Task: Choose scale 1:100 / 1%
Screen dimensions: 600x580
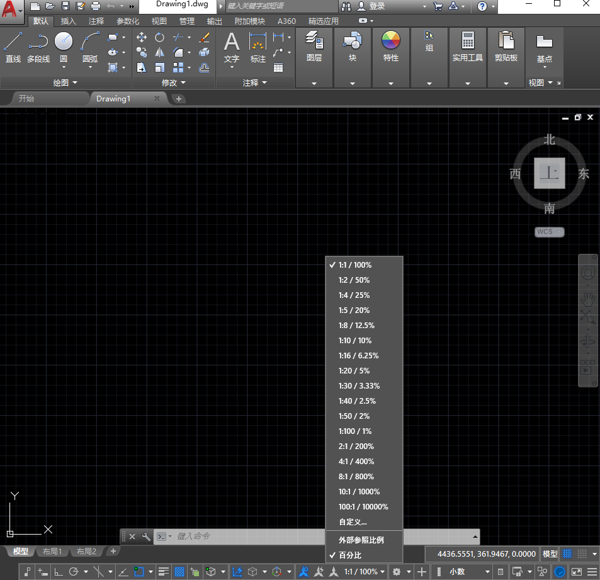Action: coord(364,431)
